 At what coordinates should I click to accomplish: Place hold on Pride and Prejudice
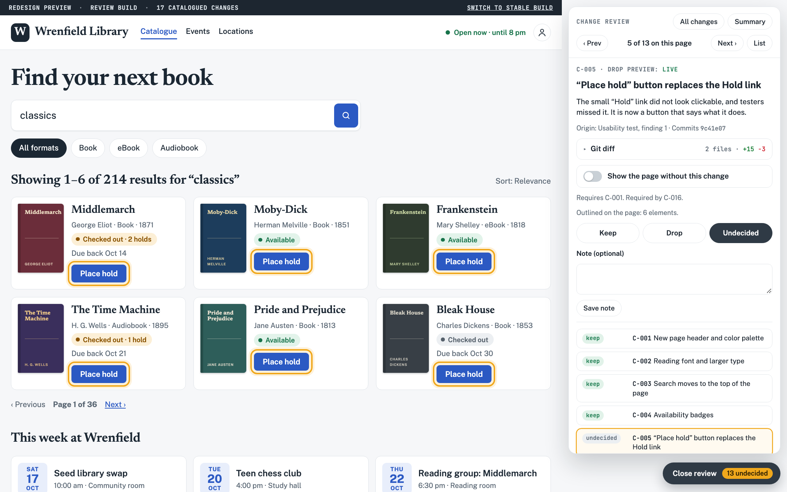pos(281,362)
